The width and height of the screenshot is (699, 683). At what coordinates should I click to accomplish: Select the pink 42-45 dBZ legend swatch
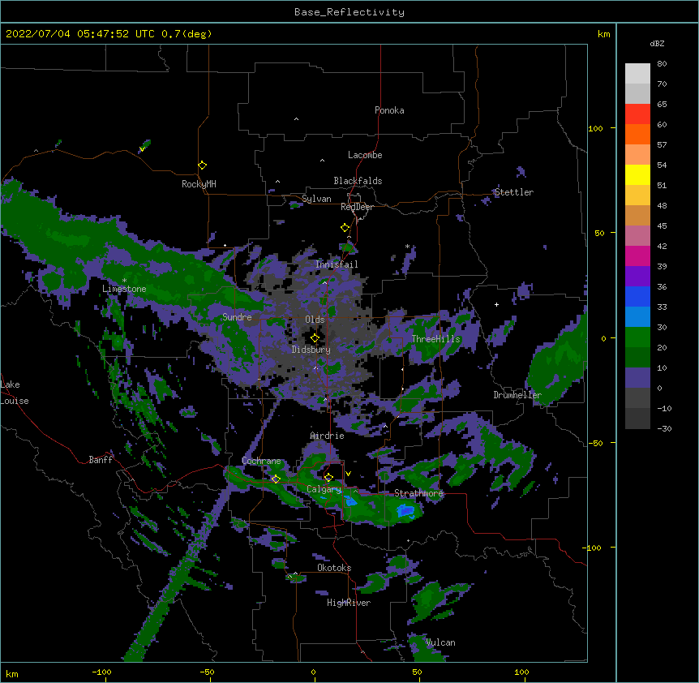coord(637,235)
